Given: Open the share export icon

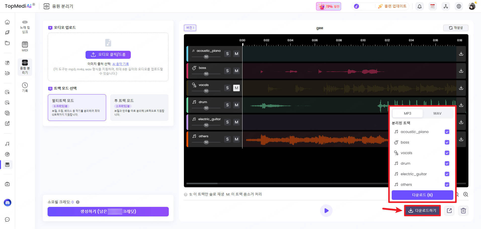Looking at the screenshot, I should [x=449, y=211].
